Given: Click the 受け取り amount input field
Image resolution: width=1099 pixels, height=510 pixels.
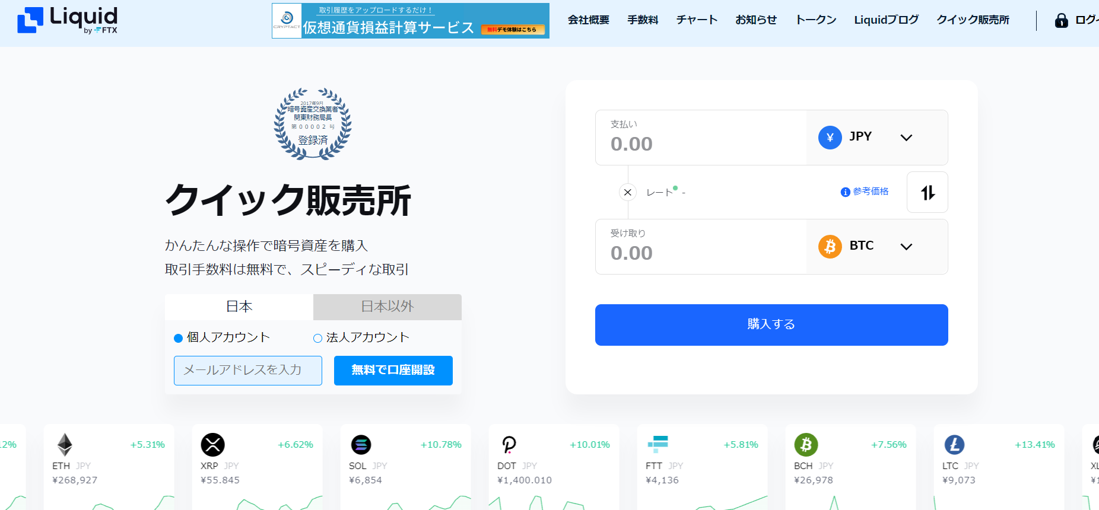Looking at the screenshot, I should pyautogui.click(x=701, y=247).
